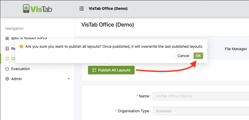Image resolution: width=249 pixels, height=120 pixels.
Task: Expand the Admin menu chevron
Action: click(69, 79)
